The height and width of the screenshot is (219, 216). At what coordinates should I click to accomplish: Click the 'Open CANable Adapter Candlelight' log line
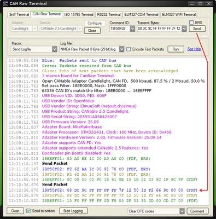click(124, 81)
